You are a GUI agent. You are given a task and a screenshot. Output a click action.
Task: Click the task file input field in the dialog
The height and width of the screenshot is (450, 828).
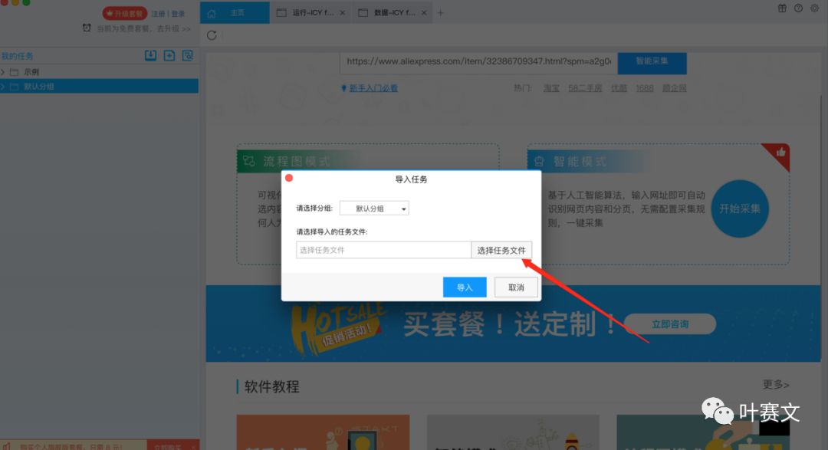click(x=383, y=250)
